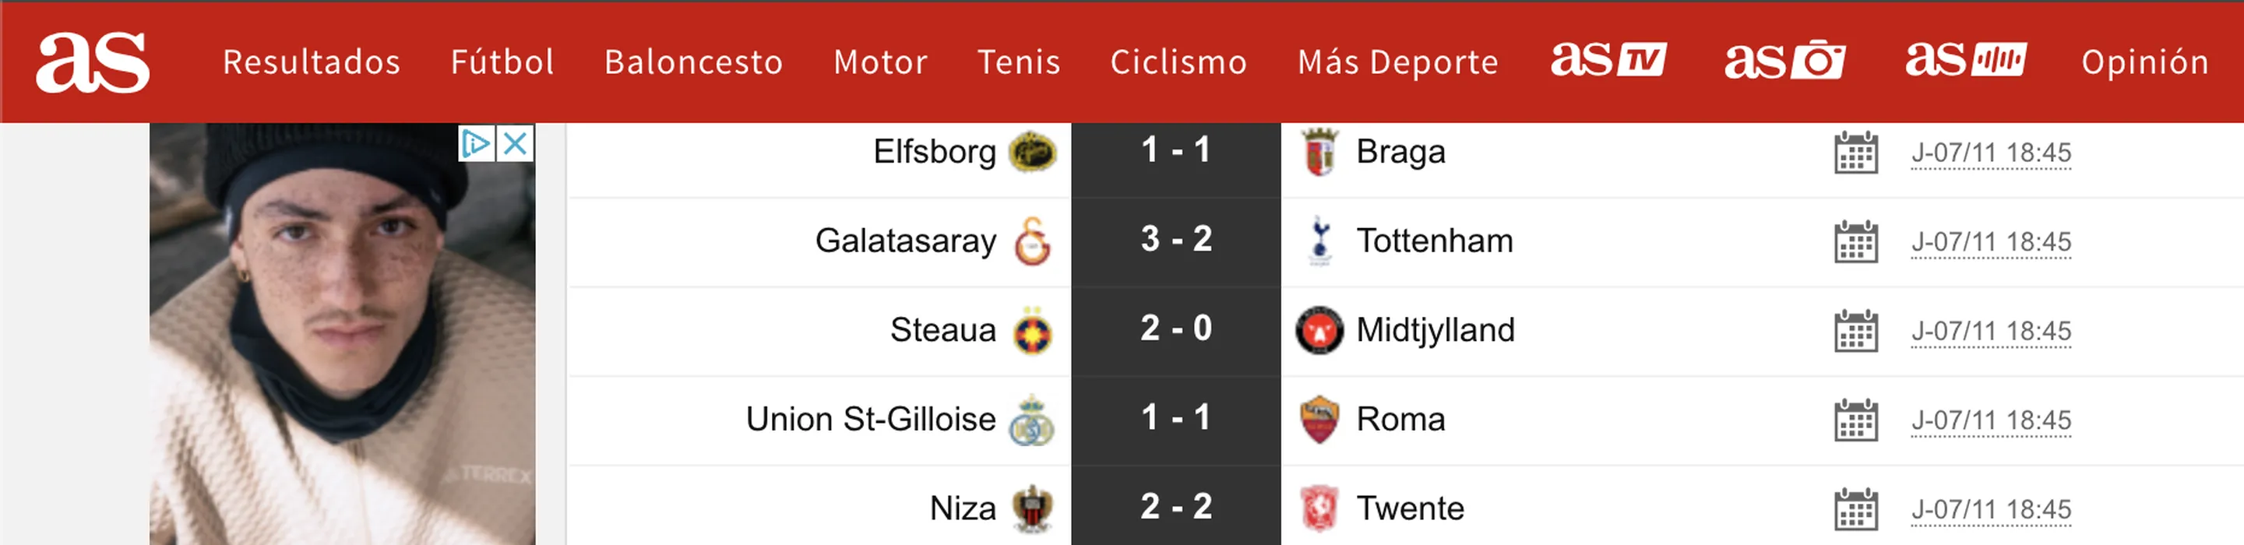The image size is (2244, 545).
Task: Open the AS audio section icon
Action: [1965, 61]
